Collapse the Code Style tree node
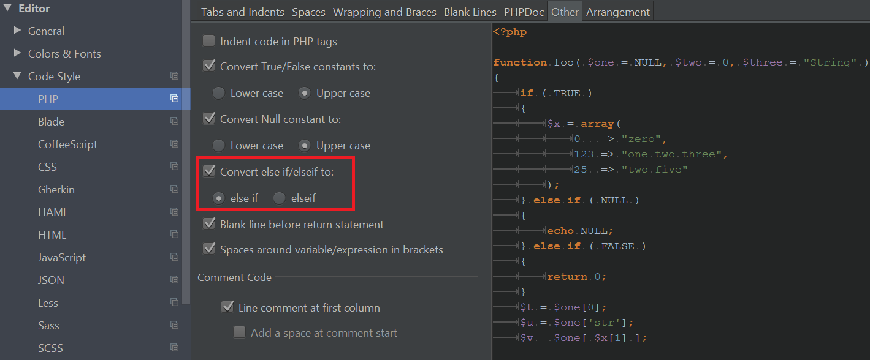This screenshot has height=360, width=870. tap(17, 76)
